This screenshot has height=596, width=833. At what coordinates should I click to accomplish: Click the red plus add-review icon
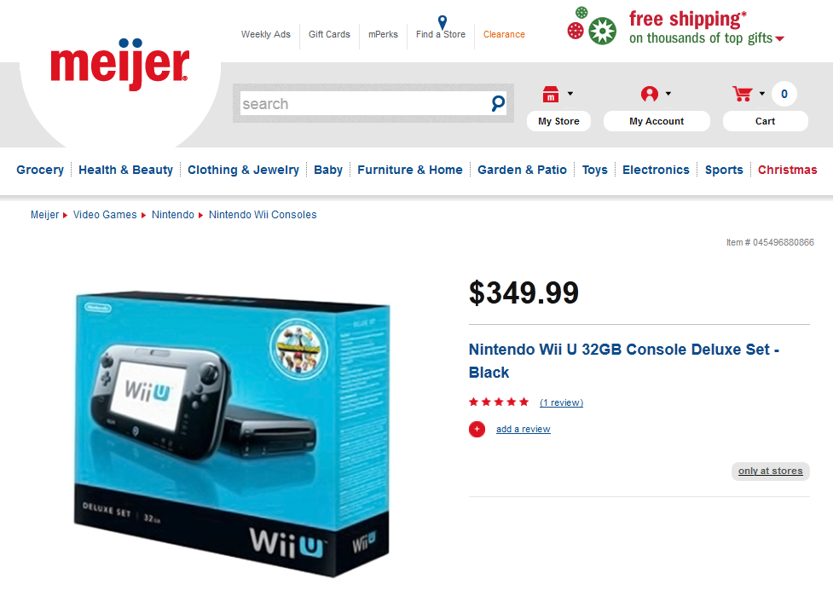click(477, 429)
